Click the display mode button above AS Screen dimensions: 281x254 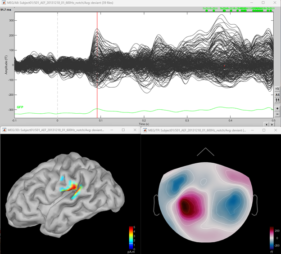click(x=277, y=89)
